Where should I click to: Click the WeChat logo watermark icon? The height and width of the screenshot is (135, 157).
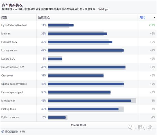132,127
